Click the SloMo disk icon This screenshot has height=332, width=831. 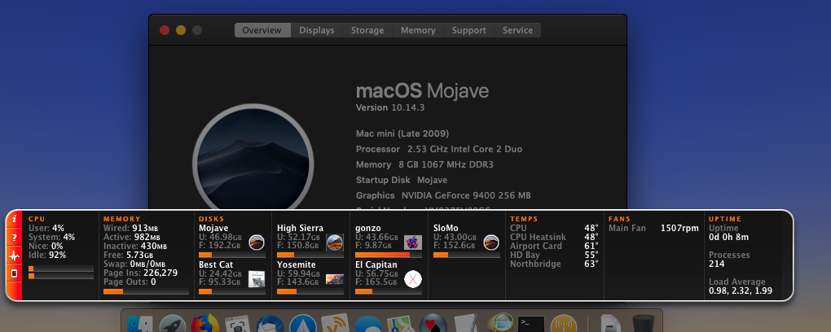(x=491, y=242)
